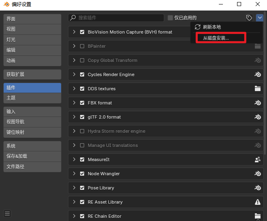Click the add-on tags filter icon

[x=249, y=17]
